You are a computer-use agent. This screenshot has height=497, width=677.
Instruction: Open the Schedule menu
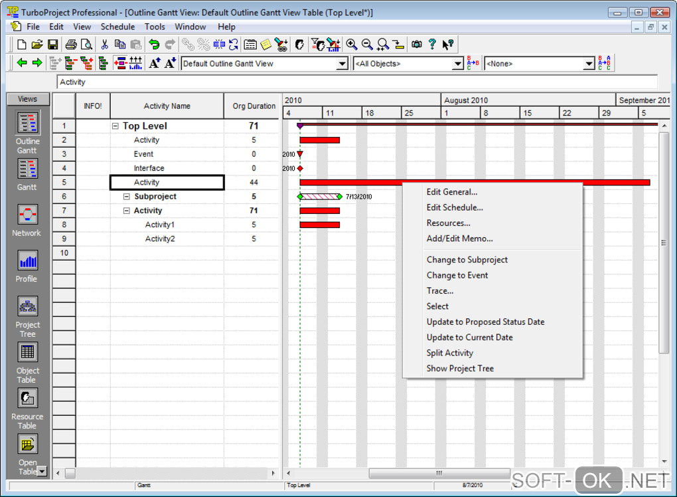[x=117, y=27]
